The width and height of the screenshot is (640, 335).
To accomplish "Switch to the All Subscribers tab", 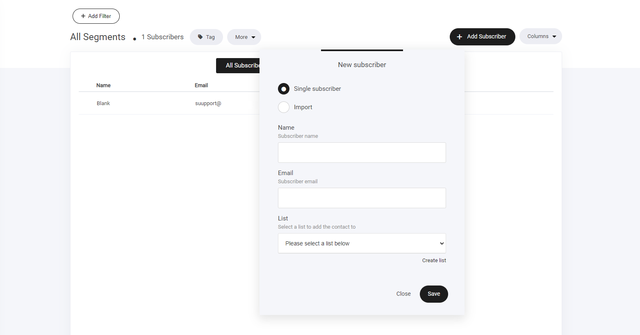I will tap(238, 65).
